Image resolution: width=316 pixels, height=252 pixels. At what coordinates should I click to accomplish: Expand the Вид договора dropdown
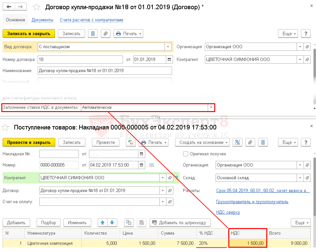[x=168, y=47]
